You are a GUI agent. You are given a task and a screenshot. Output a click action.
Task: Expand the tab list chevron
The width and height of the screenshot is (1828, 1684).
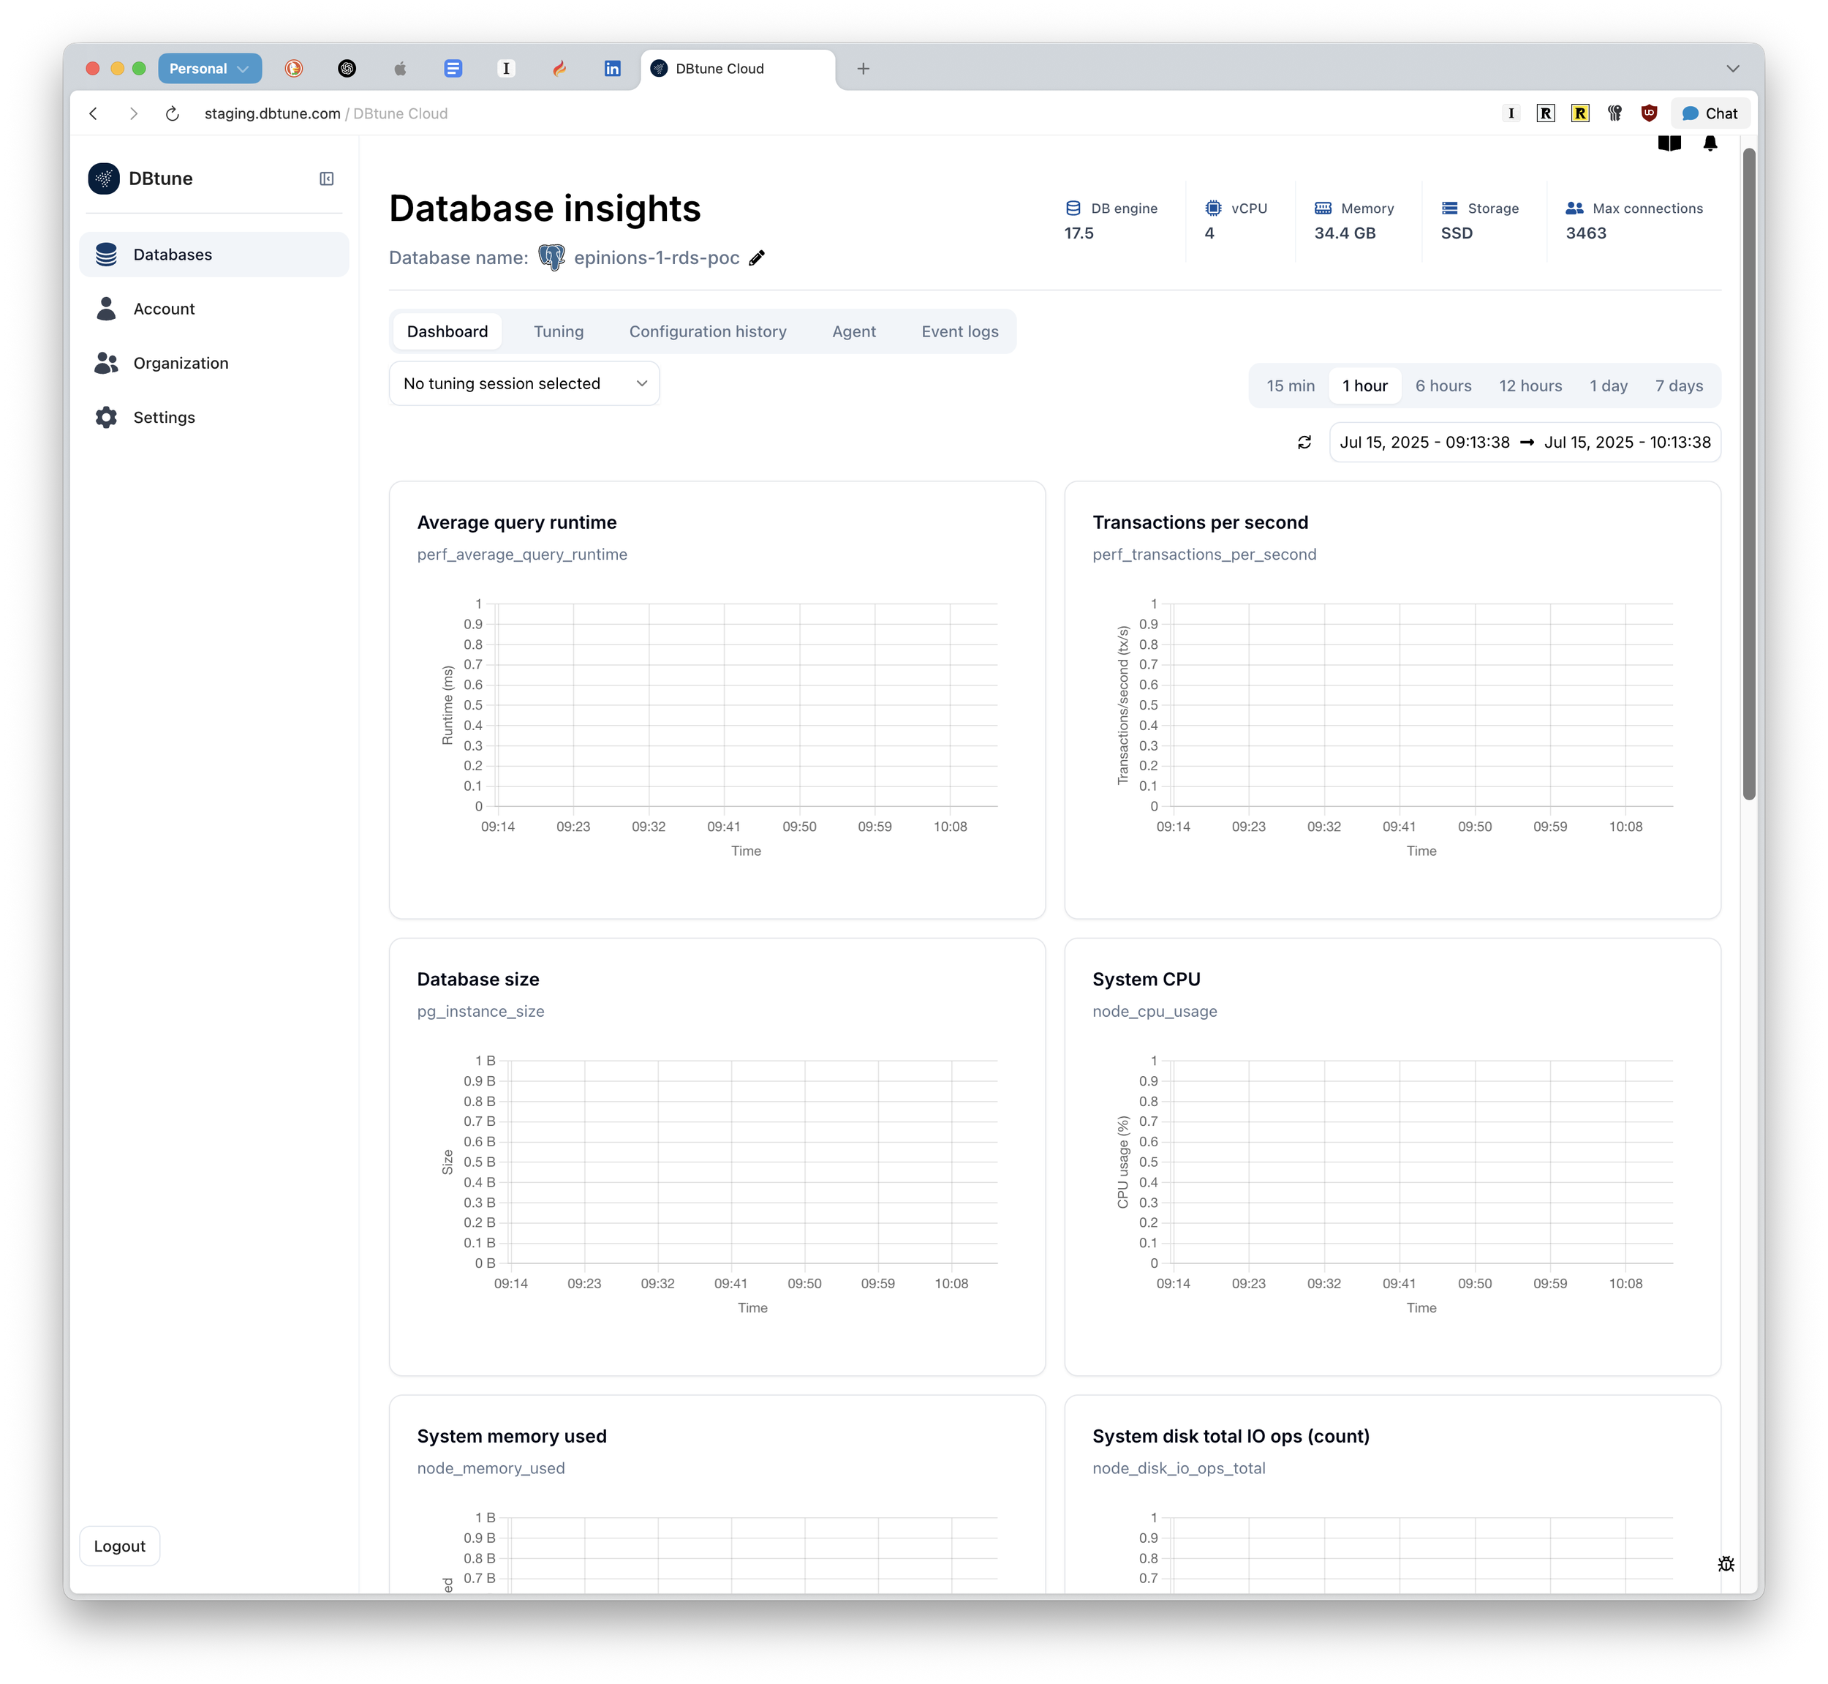click(x=1731, y=68)
